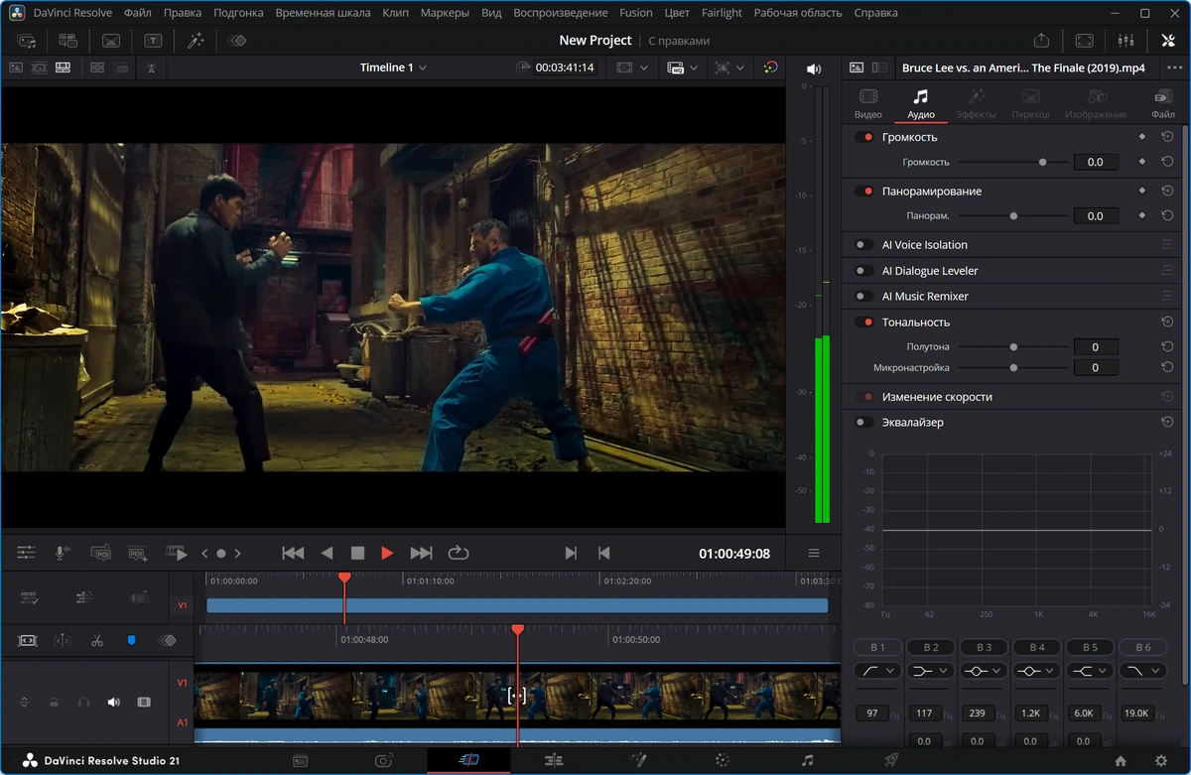
Task: Click the Громкость volume slider handle
Action: [x=1042, y=162]
